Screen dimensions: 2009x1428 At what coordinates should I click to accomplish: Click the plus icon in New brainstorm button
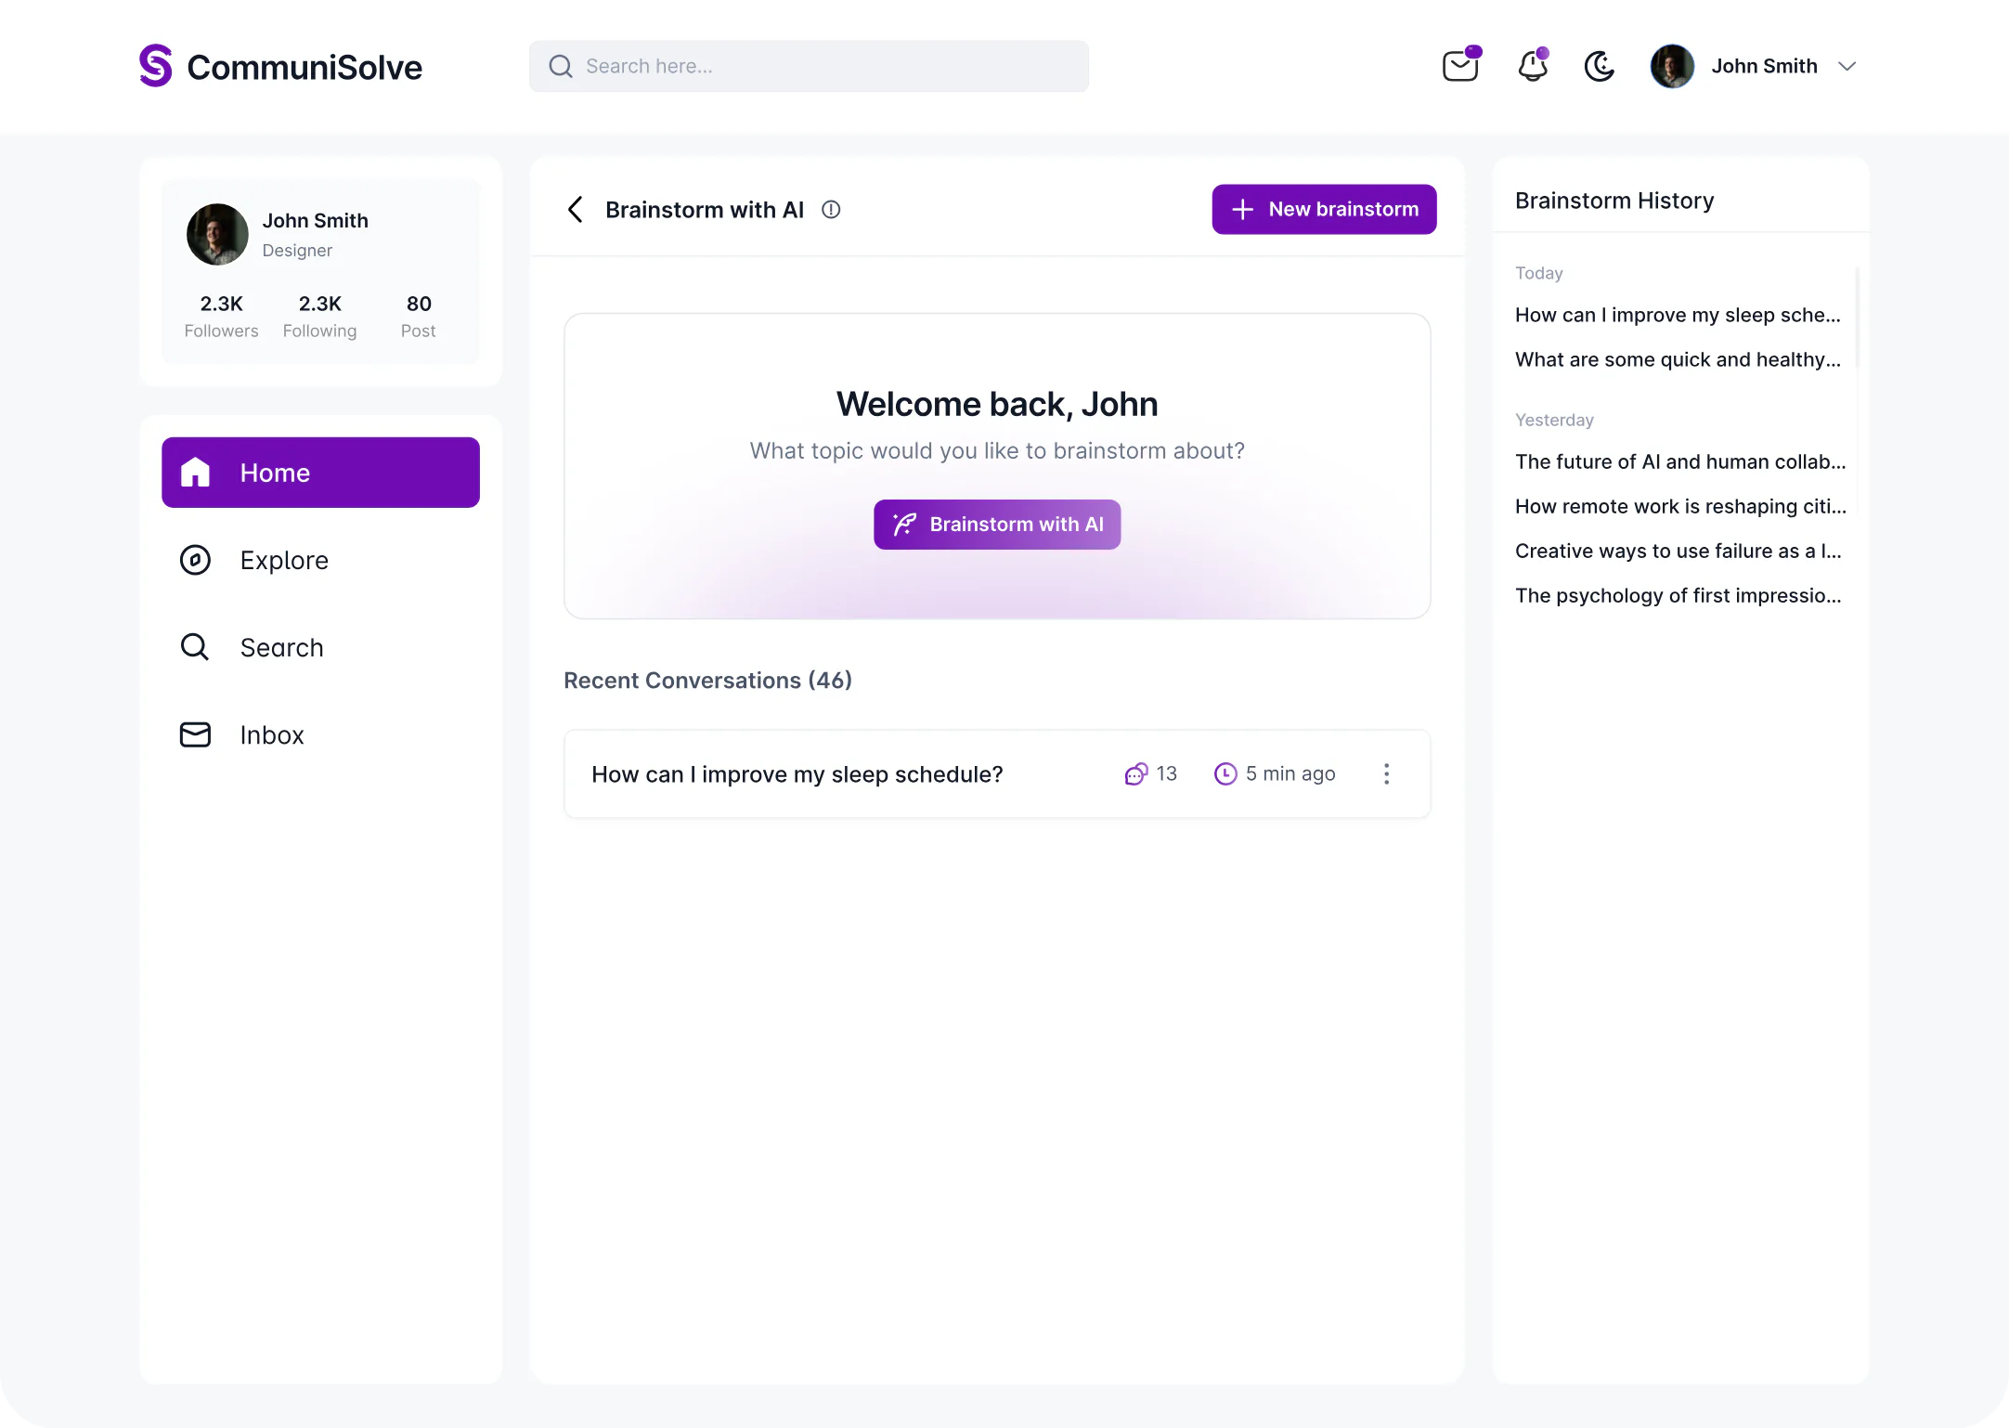(x=1242, y=210)
